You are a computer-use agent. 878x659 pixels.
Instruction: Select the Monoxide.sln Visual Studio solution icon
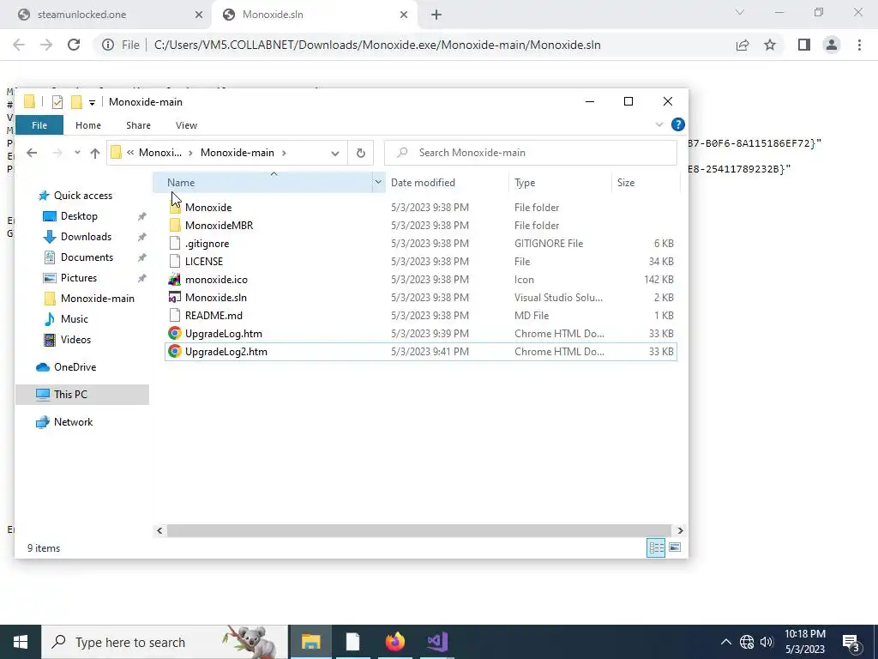click(175, 297)
